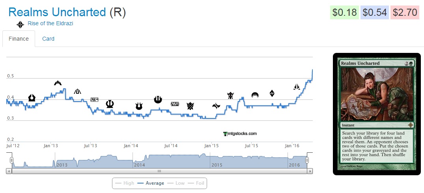Click the Oath of the Gatewatch symbol

(297, 87)
